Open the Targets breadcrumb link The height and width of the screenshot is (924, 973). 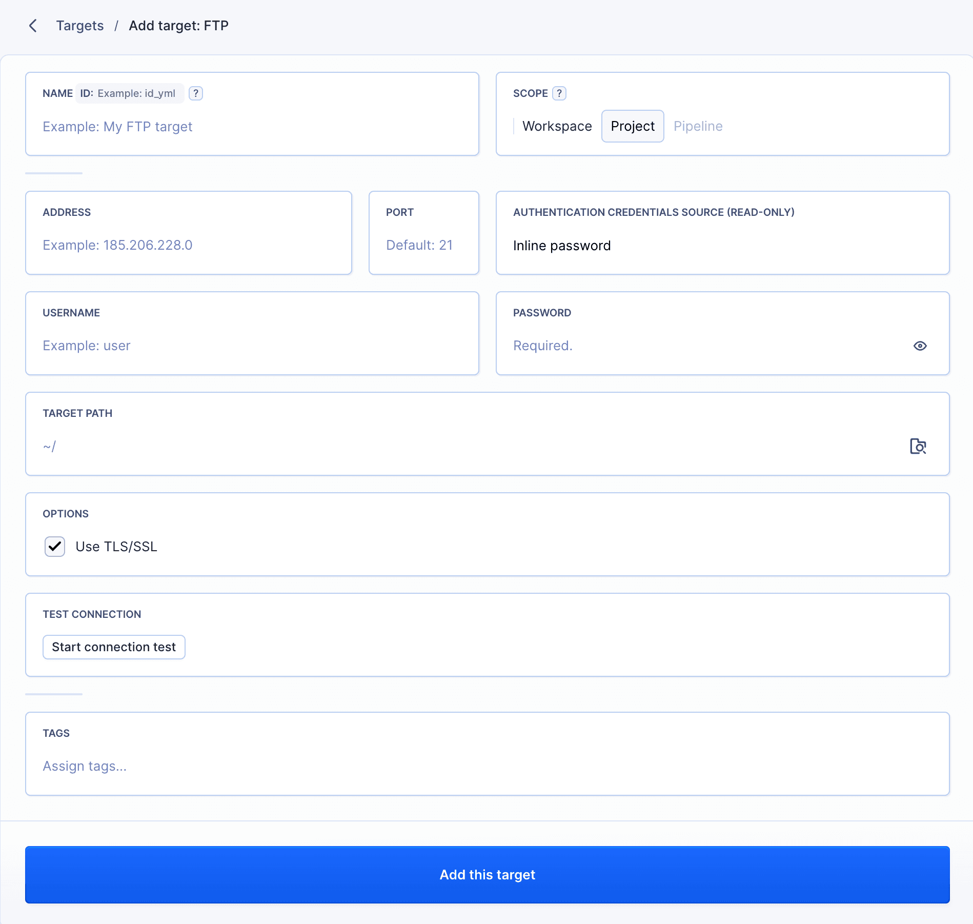pos(80,26)
